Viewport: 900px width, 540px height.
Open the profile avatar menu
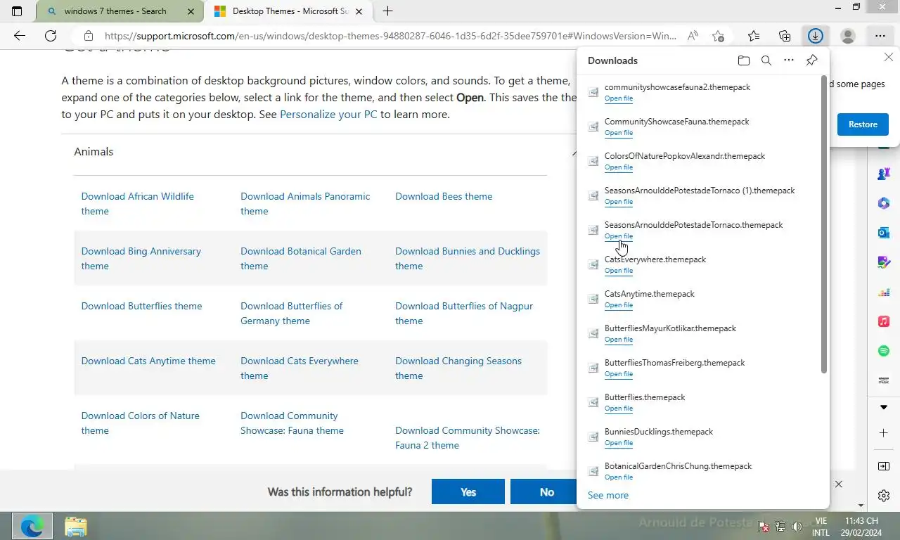point(848,36)
